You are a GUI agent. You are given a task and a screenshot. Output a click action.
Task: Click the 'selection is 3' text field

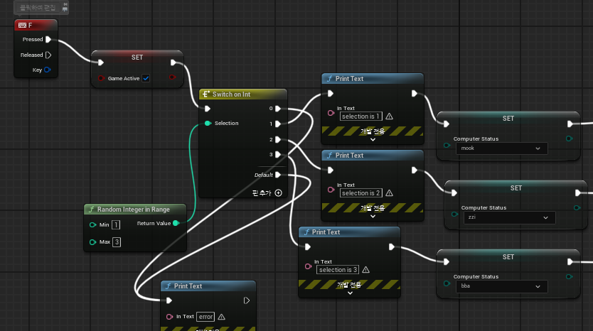[x=338, y=270]
